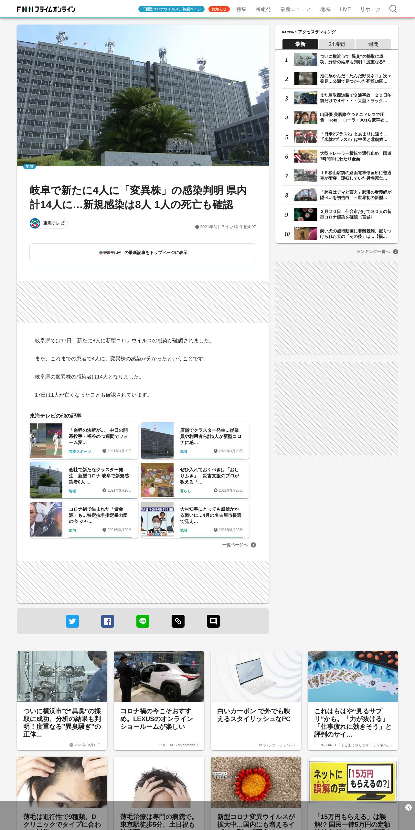Click 国内 category tag
Screen dimensions: 415x830
pyautogui.click(x=72, y=530)
